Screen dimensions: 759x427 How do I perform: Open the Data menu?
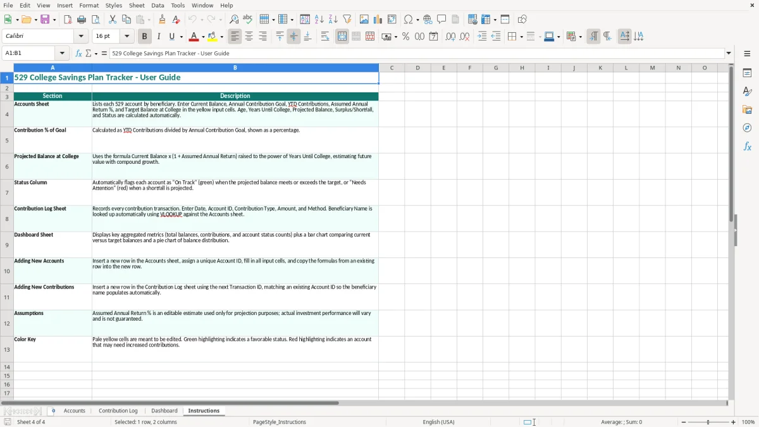click(x=157, y=5)
